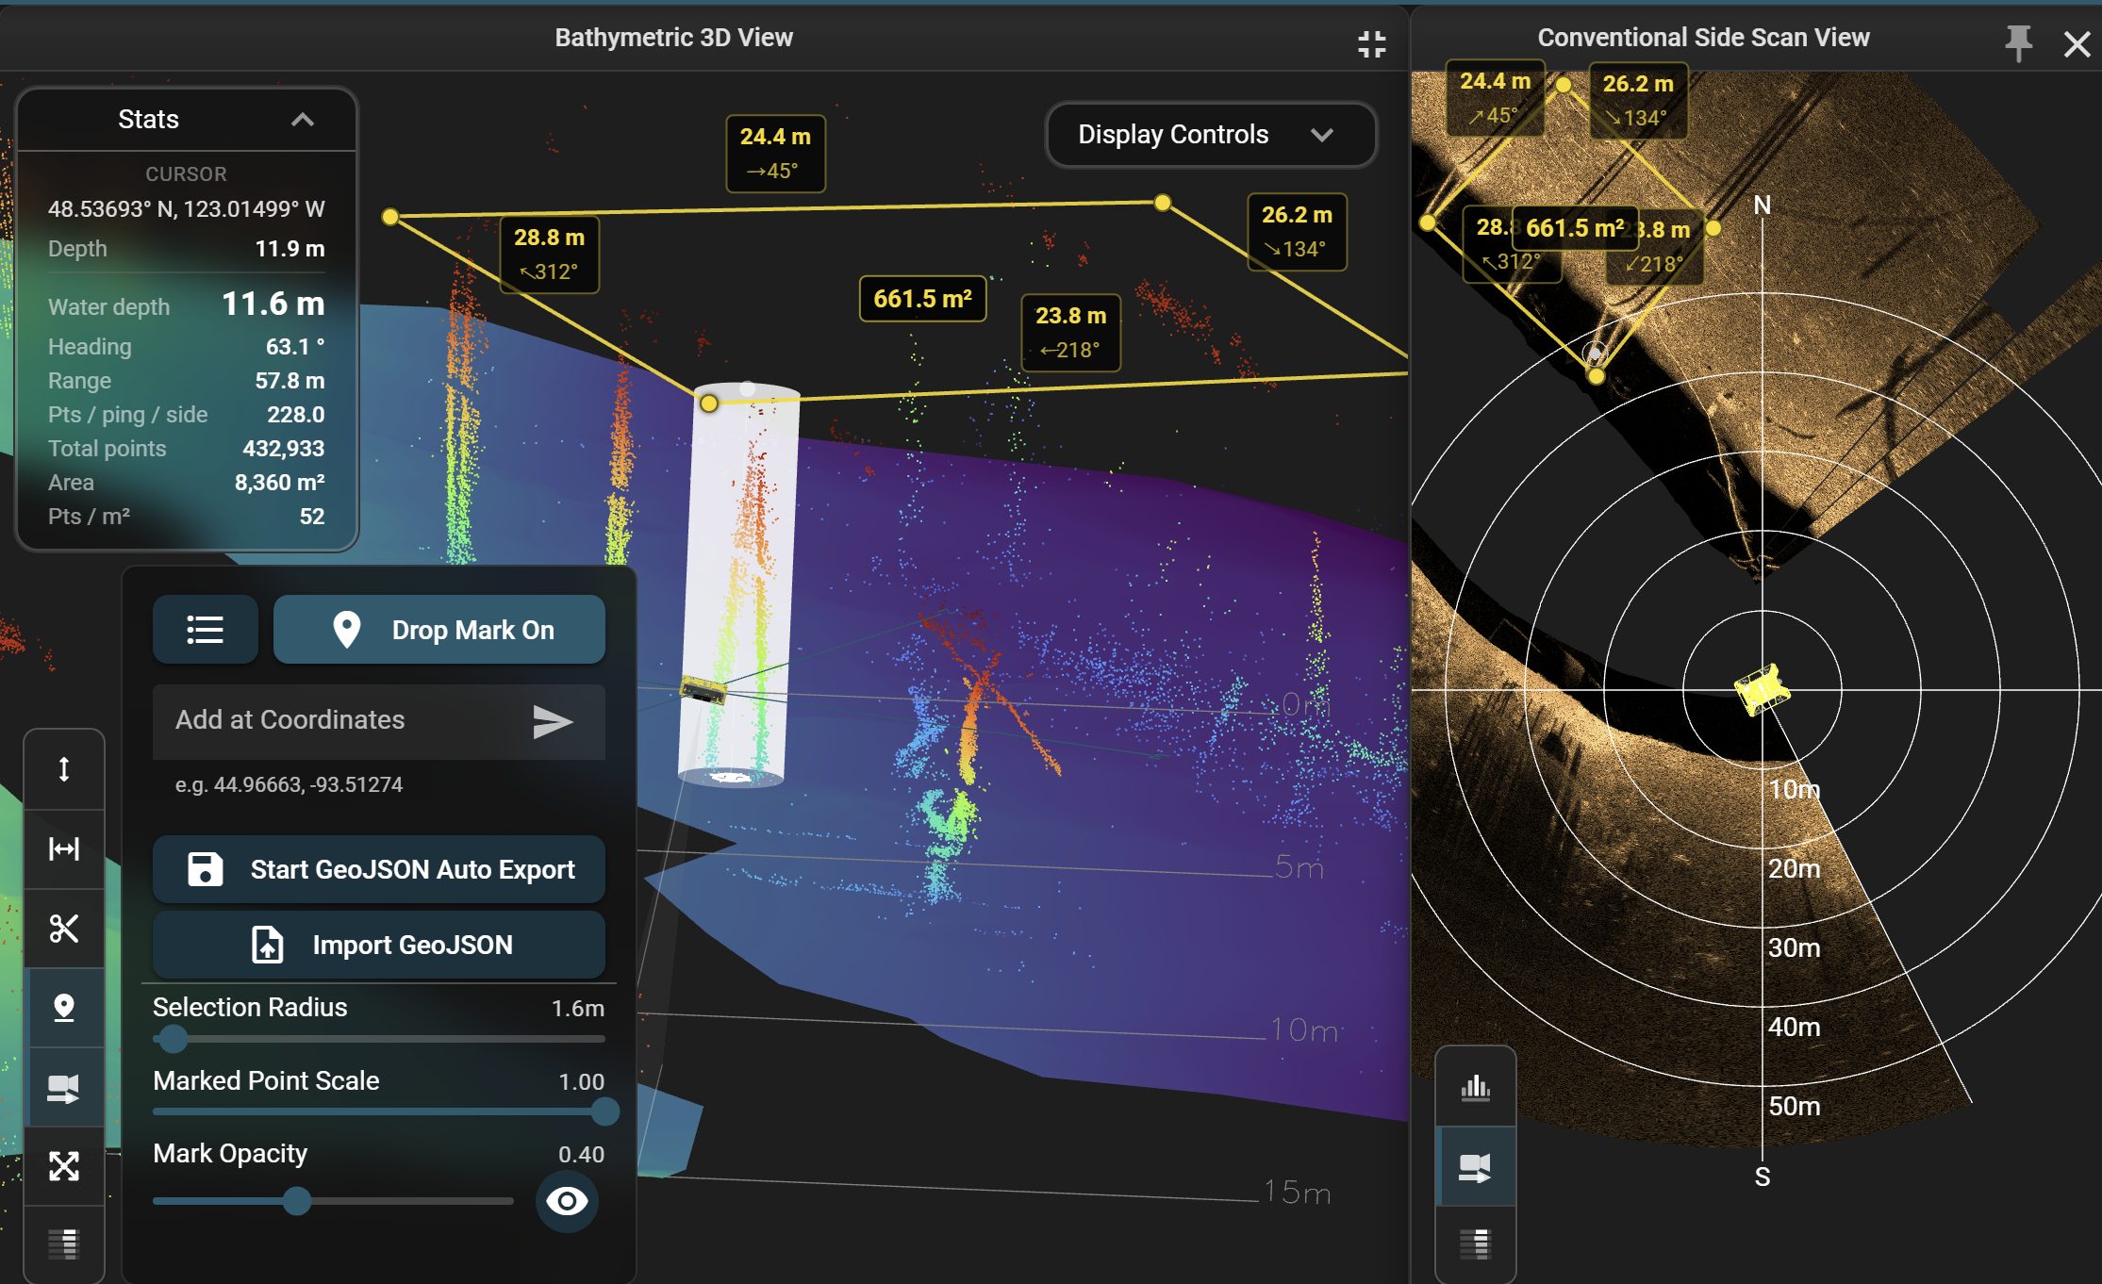This screenshot has width=2102, height=1284.
Task: Toggle Drop Mark On button
Action: coord(439,630)
